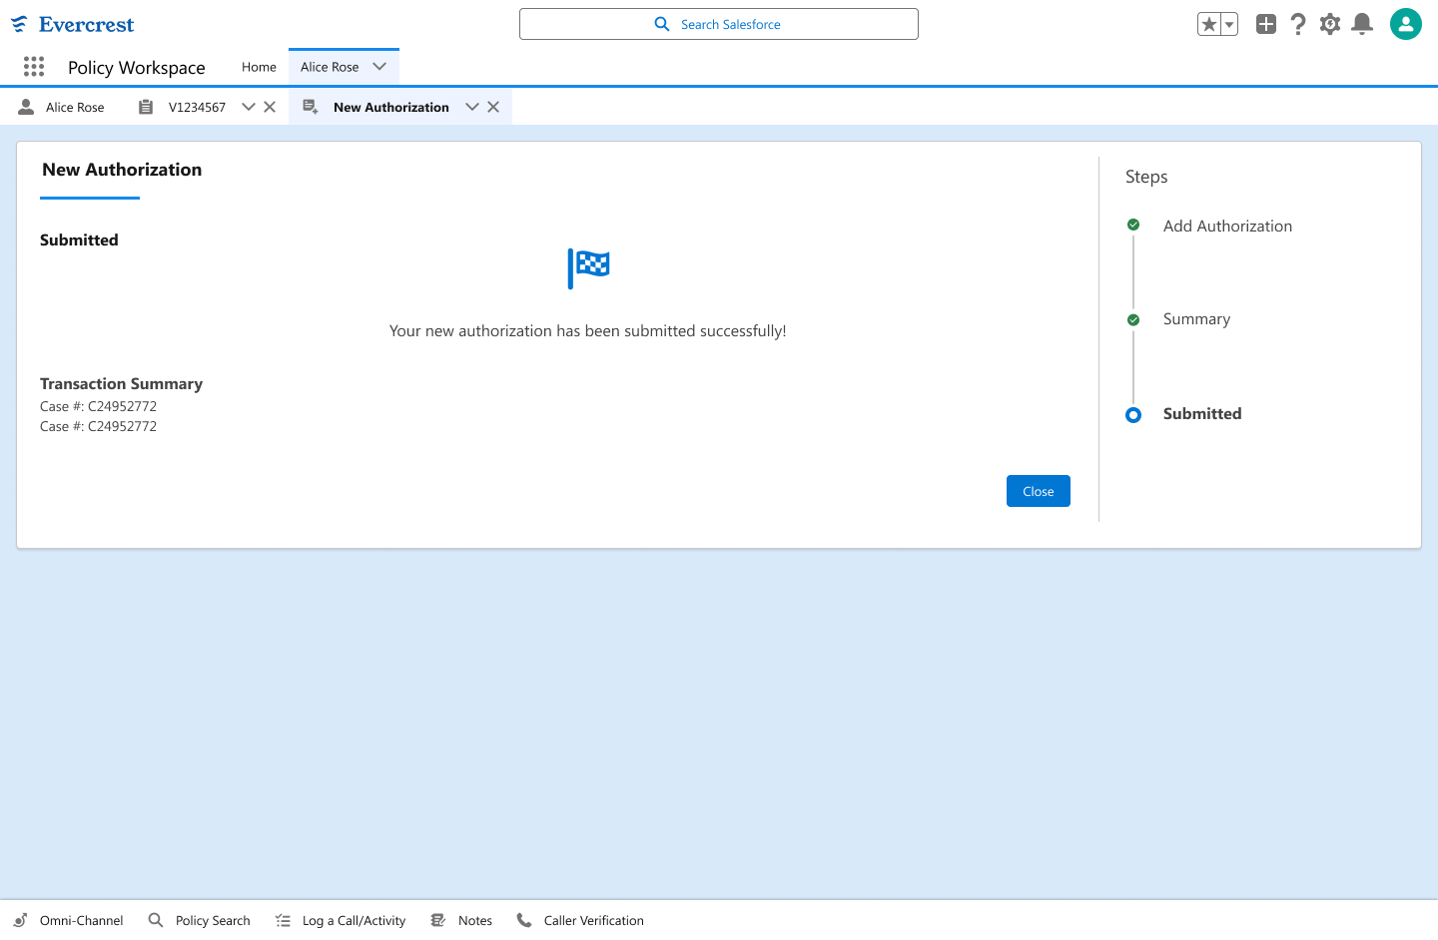Click the completed checkmark beside Add Authorization
The image size is (1438, 940).
[1133, 225]
